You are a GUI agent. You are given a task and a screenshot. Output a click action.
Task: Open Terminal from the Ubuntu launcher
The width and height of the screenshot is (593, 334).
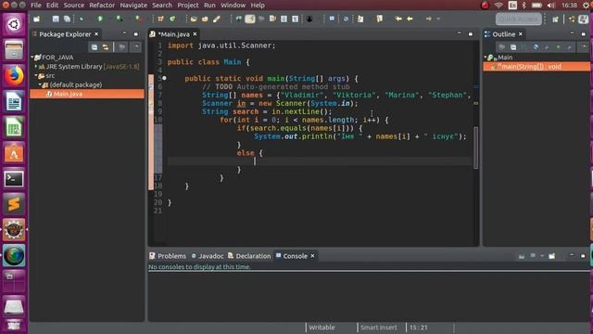click(14, 179)
